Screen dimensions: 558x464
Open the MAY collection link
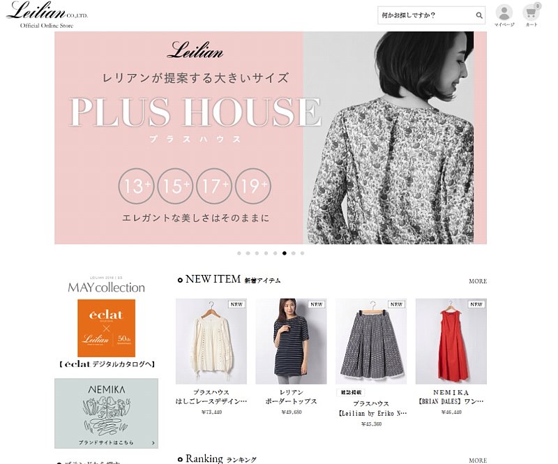(107, 285)
